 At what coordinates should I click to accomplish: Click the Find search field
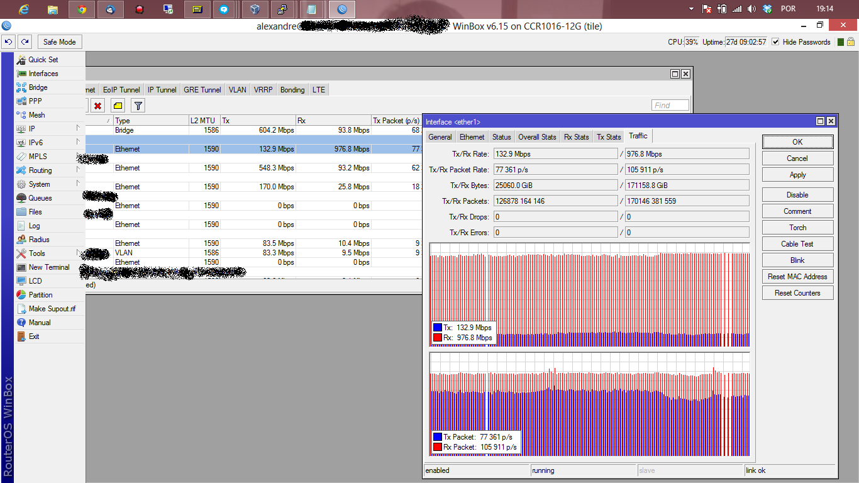coord(670,106)
